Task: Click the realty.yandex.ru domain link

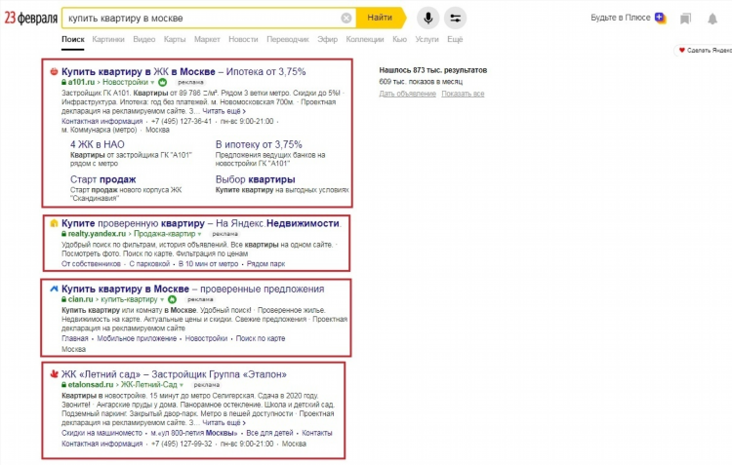Action: click(97, 234)
